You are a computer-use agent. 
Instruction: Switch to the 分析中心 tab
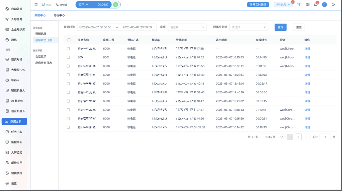click(59, 15)
